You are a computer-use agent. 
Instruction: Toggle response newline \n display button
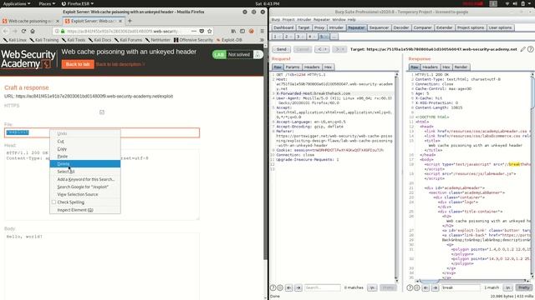click(x=508, y=287)
